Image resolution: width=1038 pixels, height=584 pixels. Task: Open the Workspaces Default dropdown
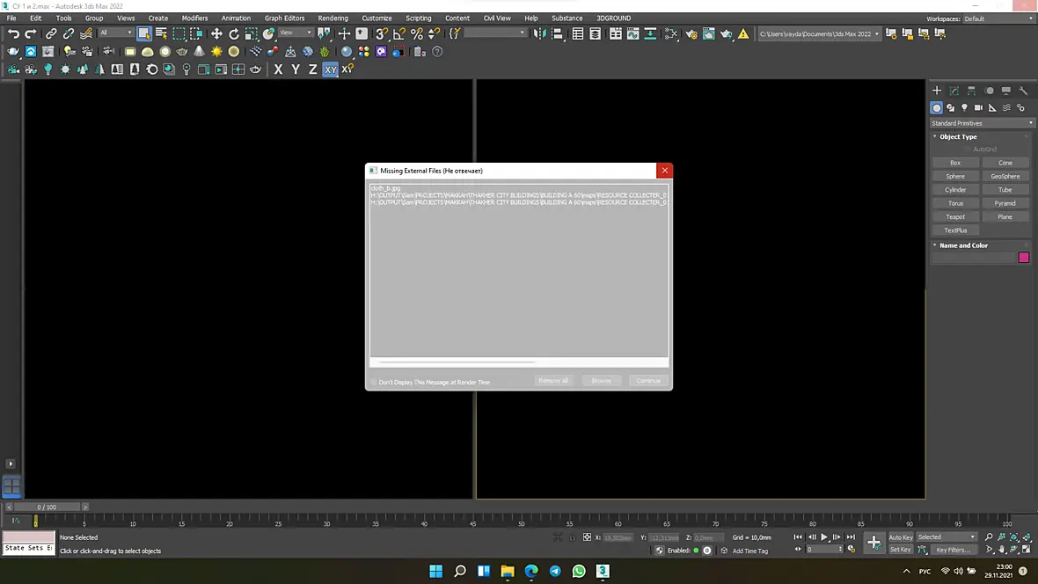(x=998, y=18)
